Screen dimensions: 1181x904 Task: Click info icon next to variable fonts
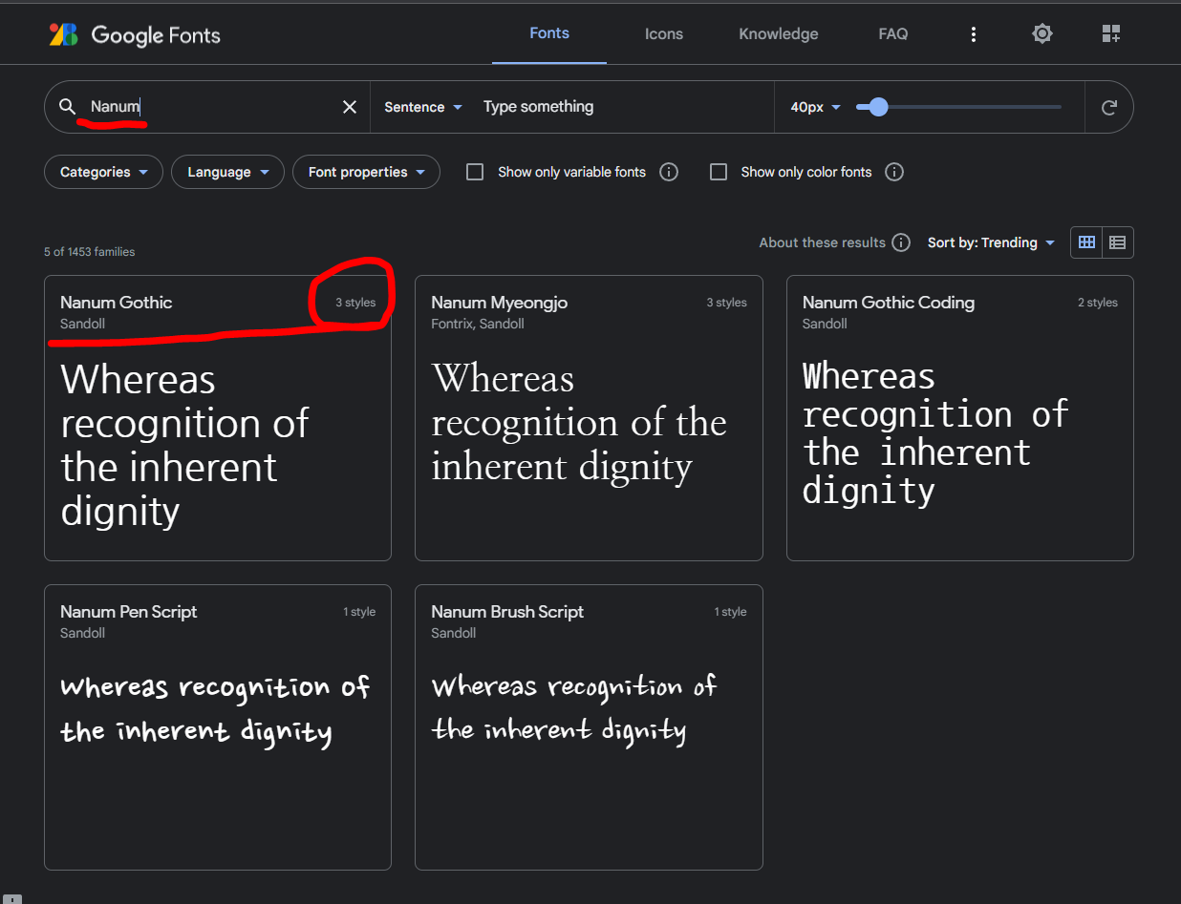(x=669, y=172)
